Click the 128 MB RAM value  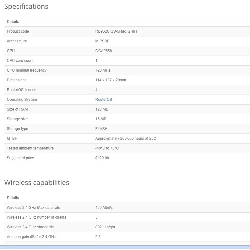102,109
